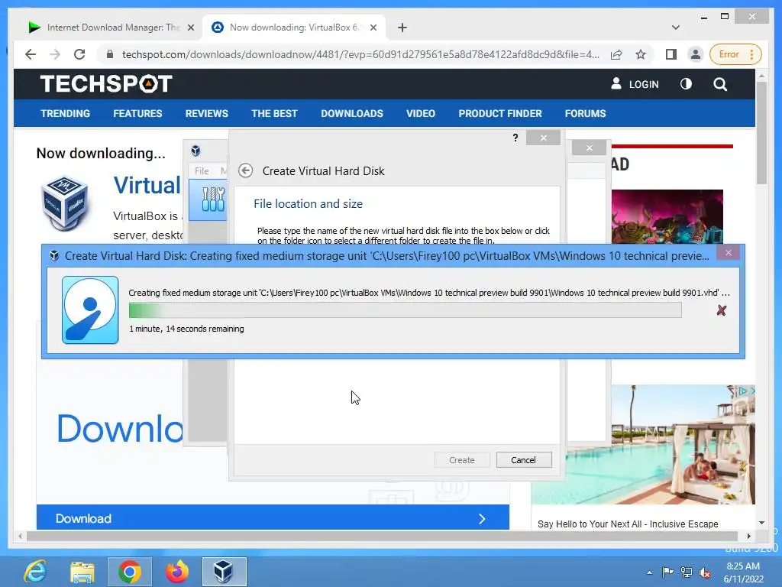Reload the TechSpot page
The width and height of the screenshot is (782, 587).
click(79, 54)
